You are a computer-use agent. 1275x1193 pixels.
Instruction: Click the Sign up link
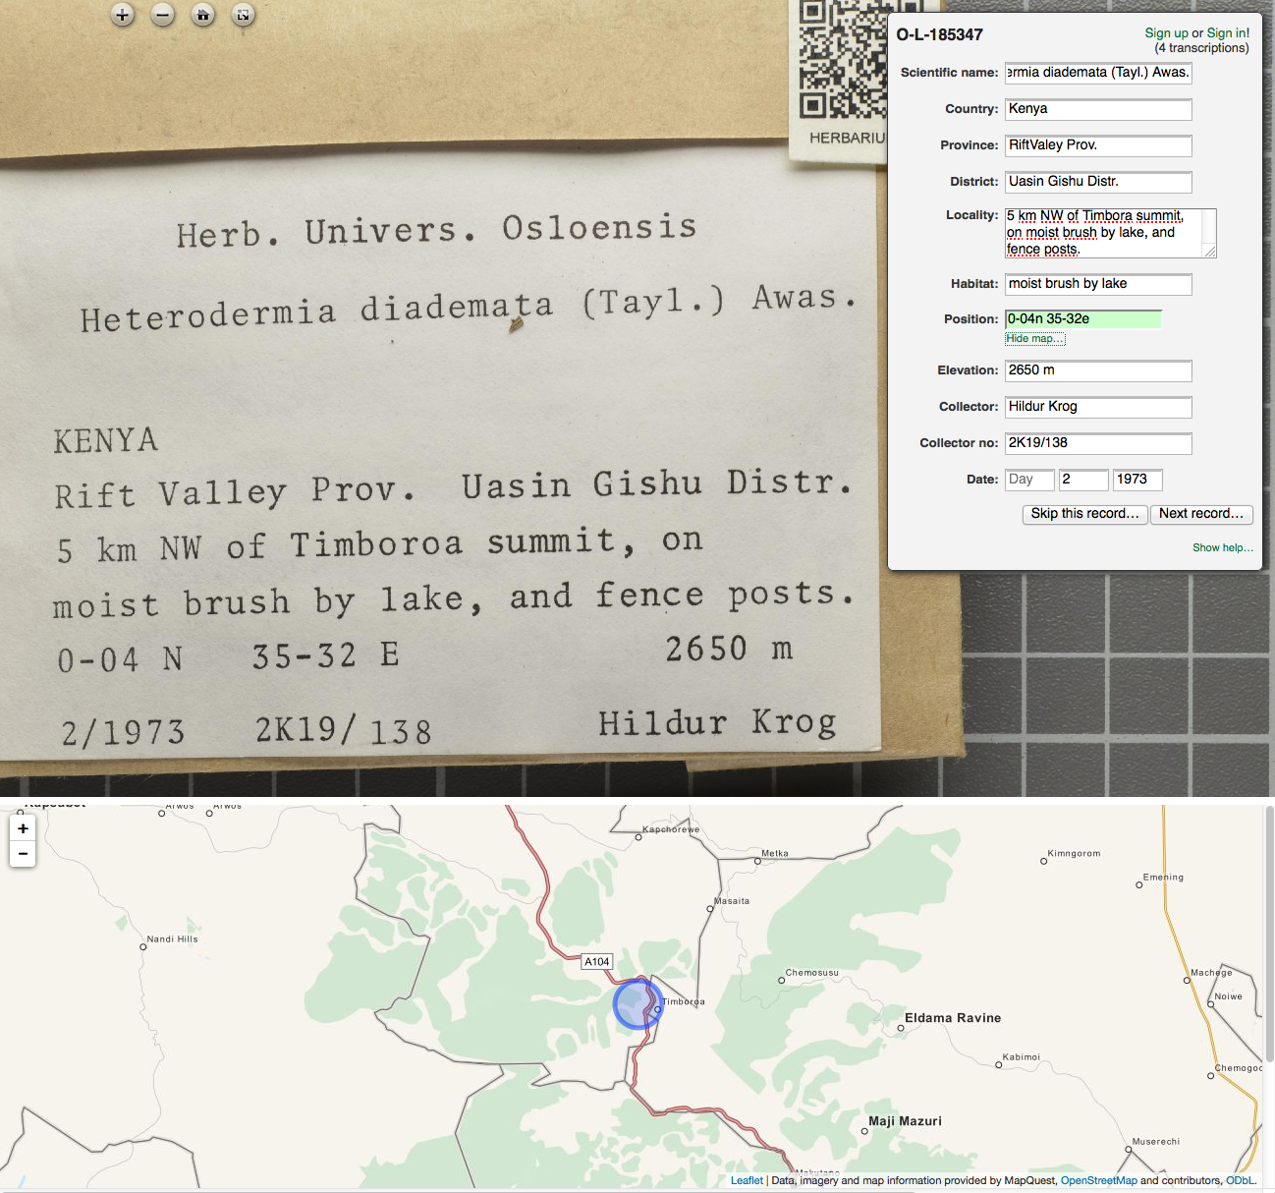click(1166, 32)
